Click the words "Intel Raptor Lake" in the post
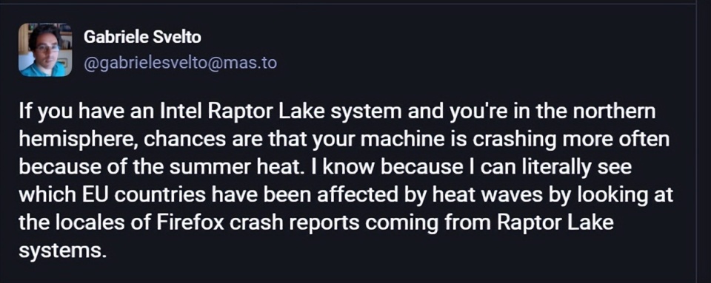 [x=229, y=112]
